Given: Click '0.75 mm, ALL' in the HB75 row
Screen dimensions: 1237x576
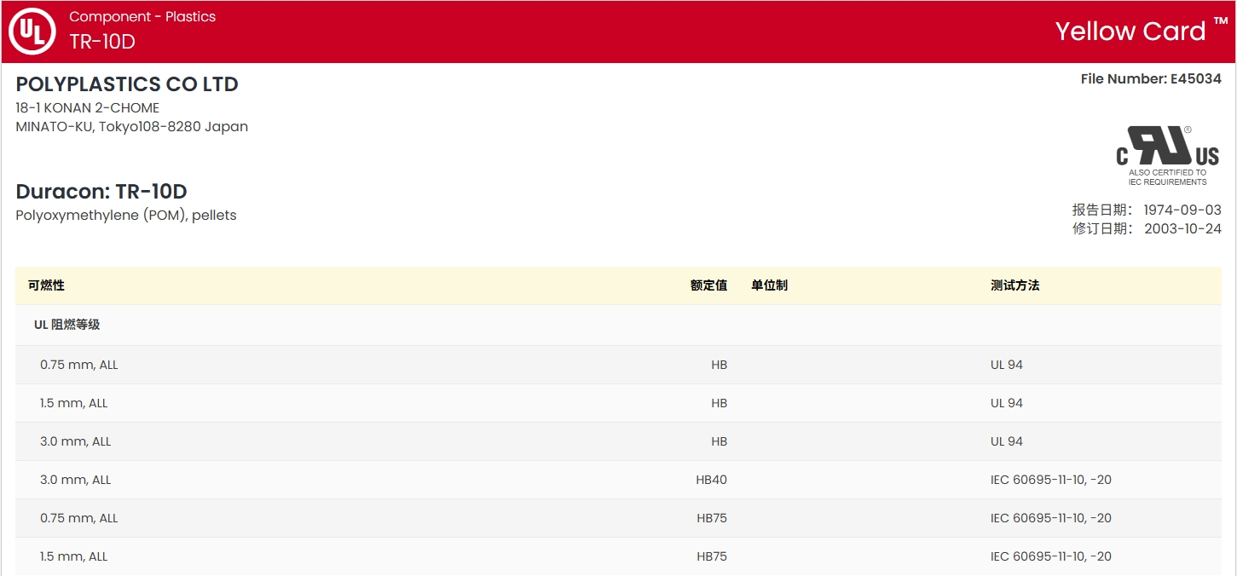Looking at the screenshot, I should (x=79, y=518).
